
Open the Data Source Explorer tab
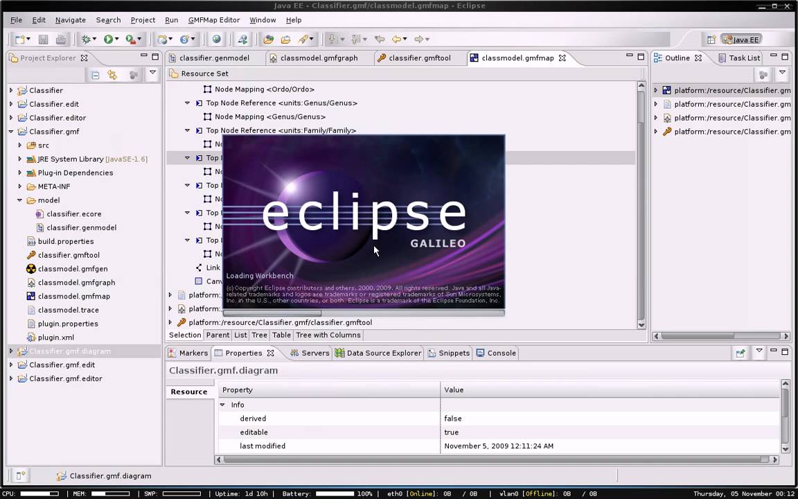pyautogui.click(x=378, y=353)
